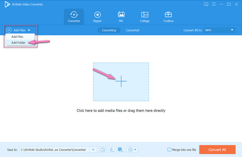Open the Collage module
Viewport: 242px width, 157px height.
pyautogui.click(x=145, y=17)
